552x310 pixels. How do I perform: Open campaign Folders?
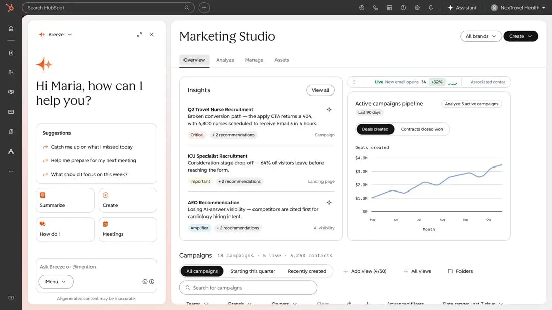[460, 271]
